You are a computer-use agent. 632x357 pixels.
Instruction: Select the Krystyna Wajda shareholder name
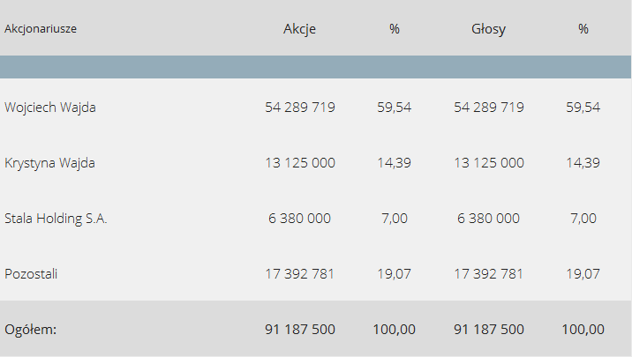[50, 163]
